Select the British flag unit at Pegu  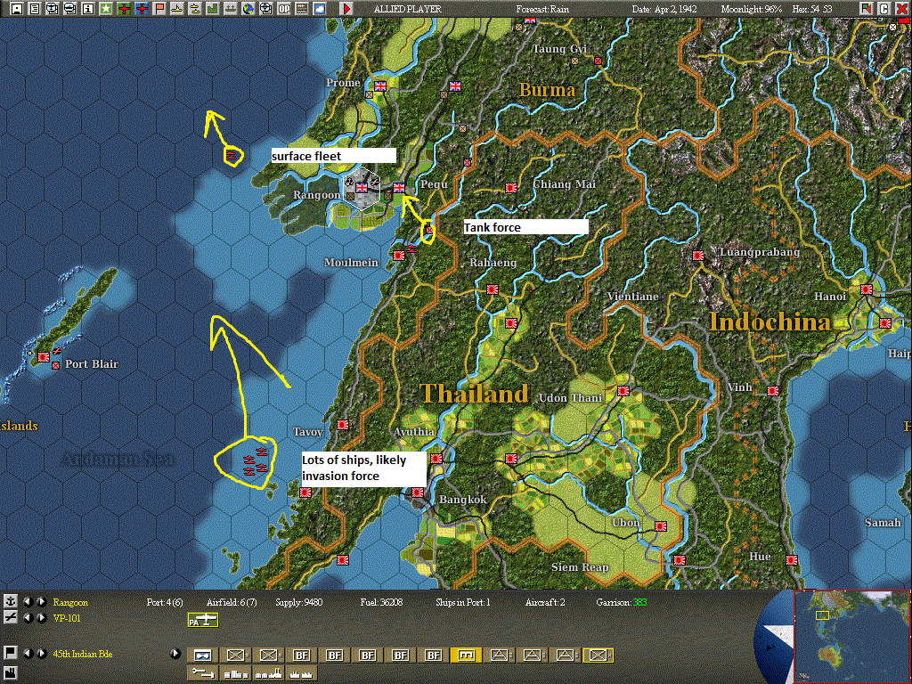tap(399, 187)
